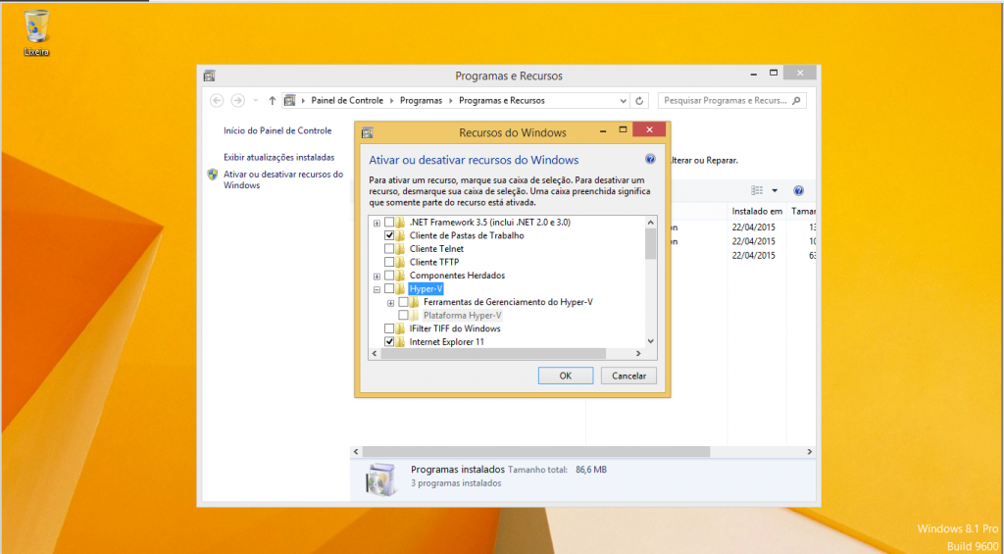The height and width of the screenshot is (554, 1004).
Task: Uncheck Cliente de Pastas de Trabalho
Action: coord(389,235)
